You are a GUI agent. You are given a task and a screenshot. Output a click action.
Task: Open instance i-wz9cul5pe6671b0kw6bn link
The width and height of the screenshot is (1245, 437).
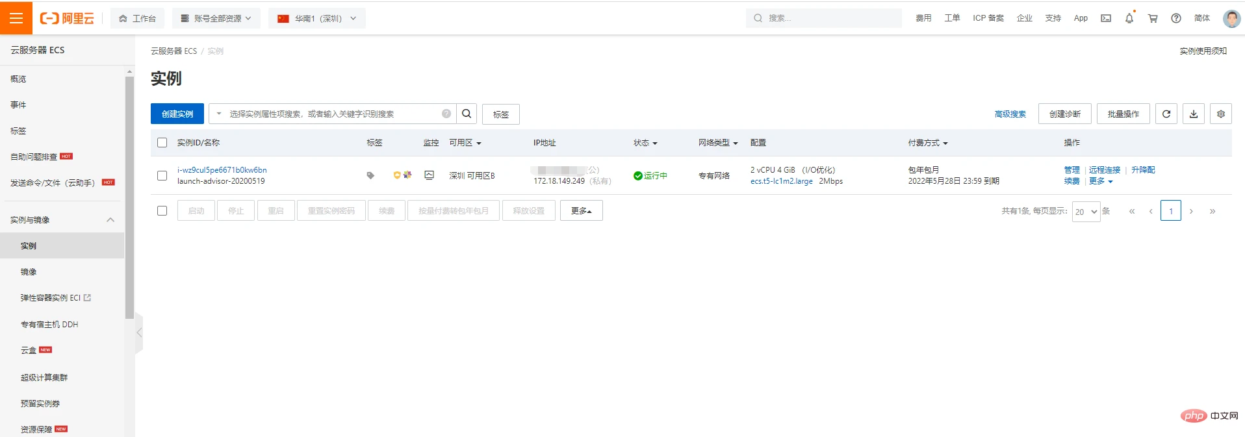coord(222,170)
